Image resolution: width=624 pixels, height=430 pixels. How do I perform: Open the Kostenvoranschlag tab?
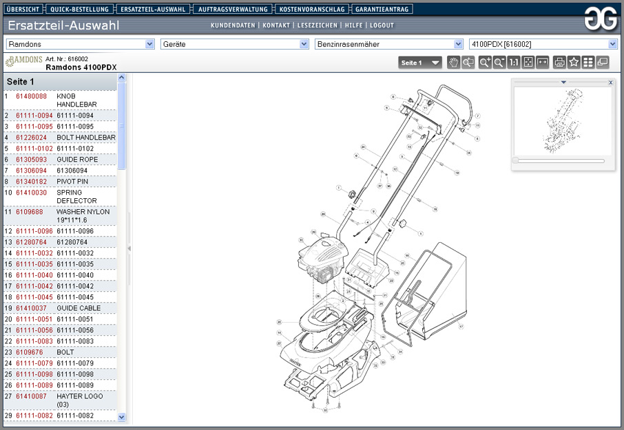tap(312, 9)
